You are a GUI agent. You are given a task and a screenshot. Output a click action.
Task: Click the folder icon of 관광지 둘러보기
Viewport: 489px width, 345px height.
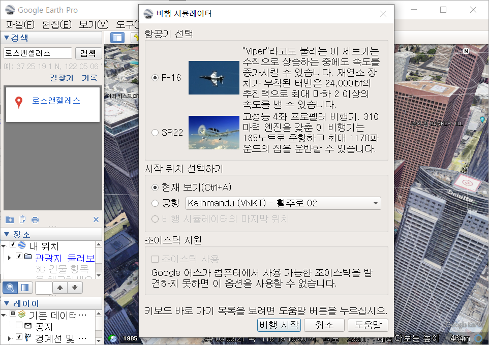point(28,257)
